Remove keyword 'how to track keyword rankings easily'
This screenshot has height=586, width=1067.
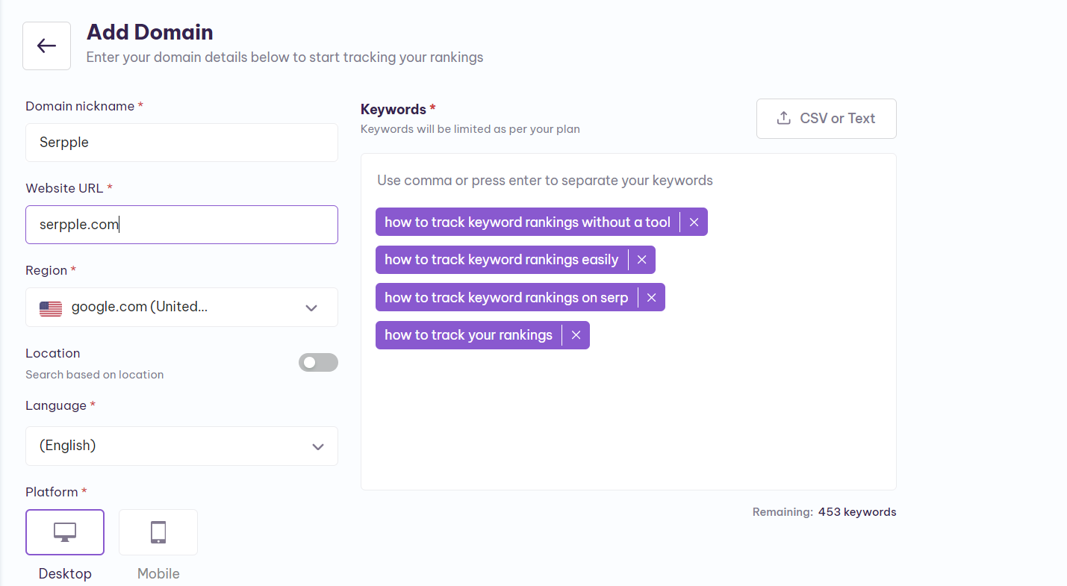(x=641, y=260)
